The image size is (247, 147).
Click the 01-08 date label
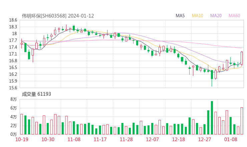point(231,139)
